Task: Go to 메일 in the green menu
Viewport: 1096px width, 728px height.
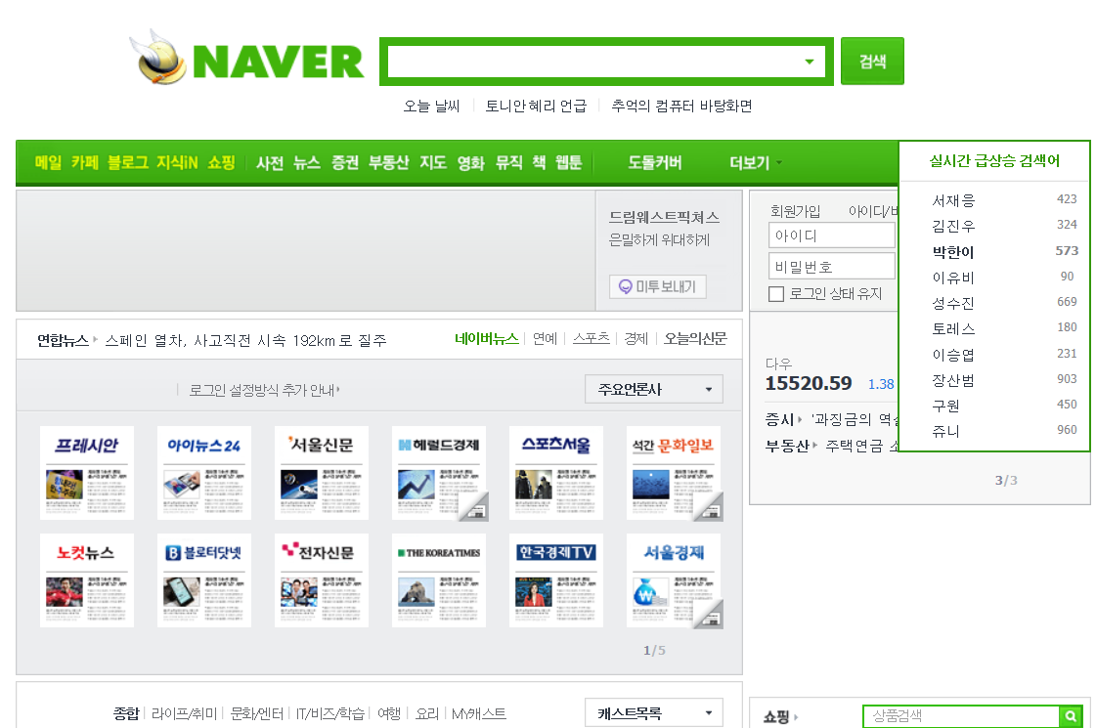Action: click(48, 163)
